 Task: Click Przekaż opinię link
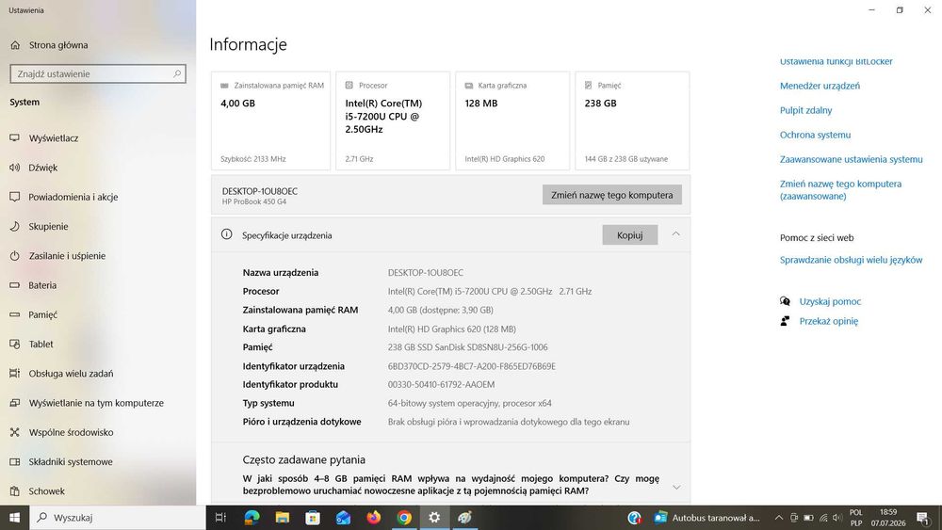coord(828,321)
